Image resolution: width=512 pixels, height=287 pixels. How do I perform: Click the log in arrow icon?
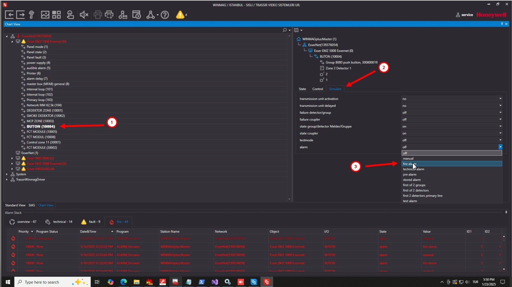click(x=9, y=15)
